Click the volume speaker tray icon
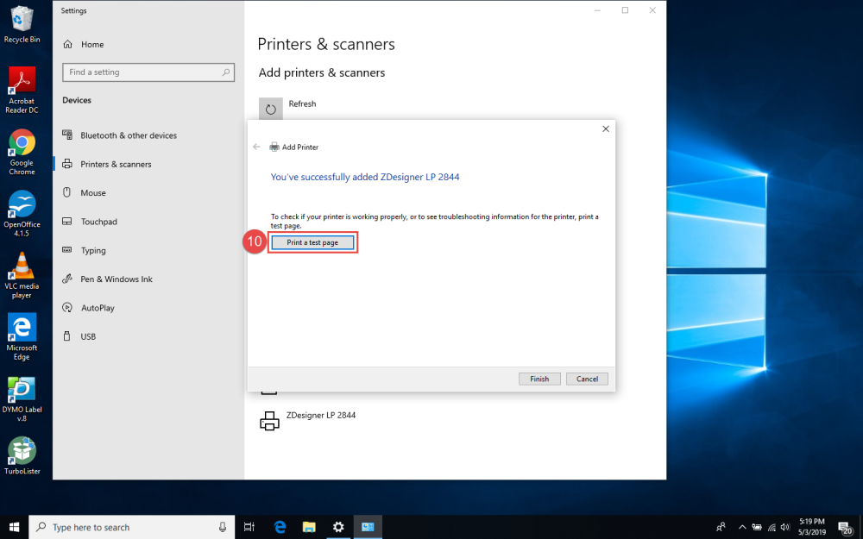Viewport: 863px width, 539px height. pyautogui.click(x=785, y=527)
